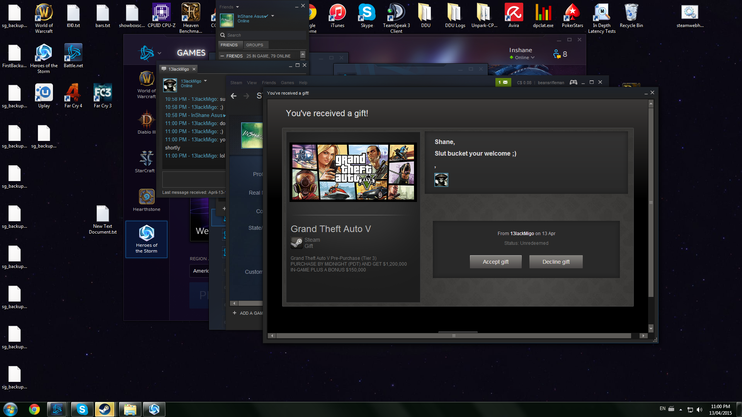742x417 pixels.
Task: Go back with Steam's back arrow
Action: coord(233,96)
